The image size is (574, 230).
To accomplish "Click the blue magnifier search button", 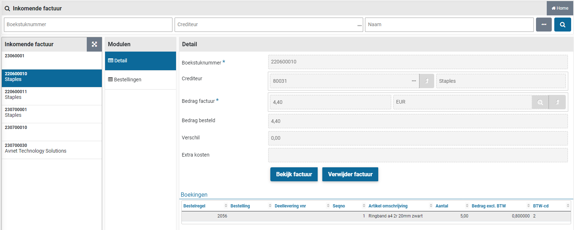I will (x=562, y=25).
